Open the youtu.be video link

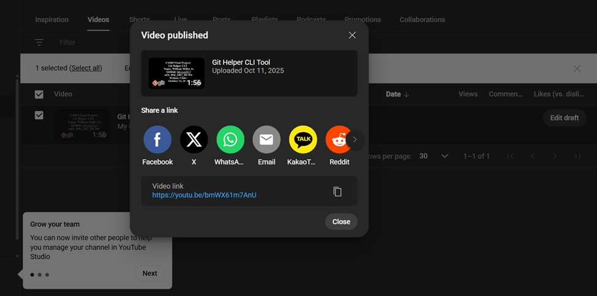pos(204,195)
